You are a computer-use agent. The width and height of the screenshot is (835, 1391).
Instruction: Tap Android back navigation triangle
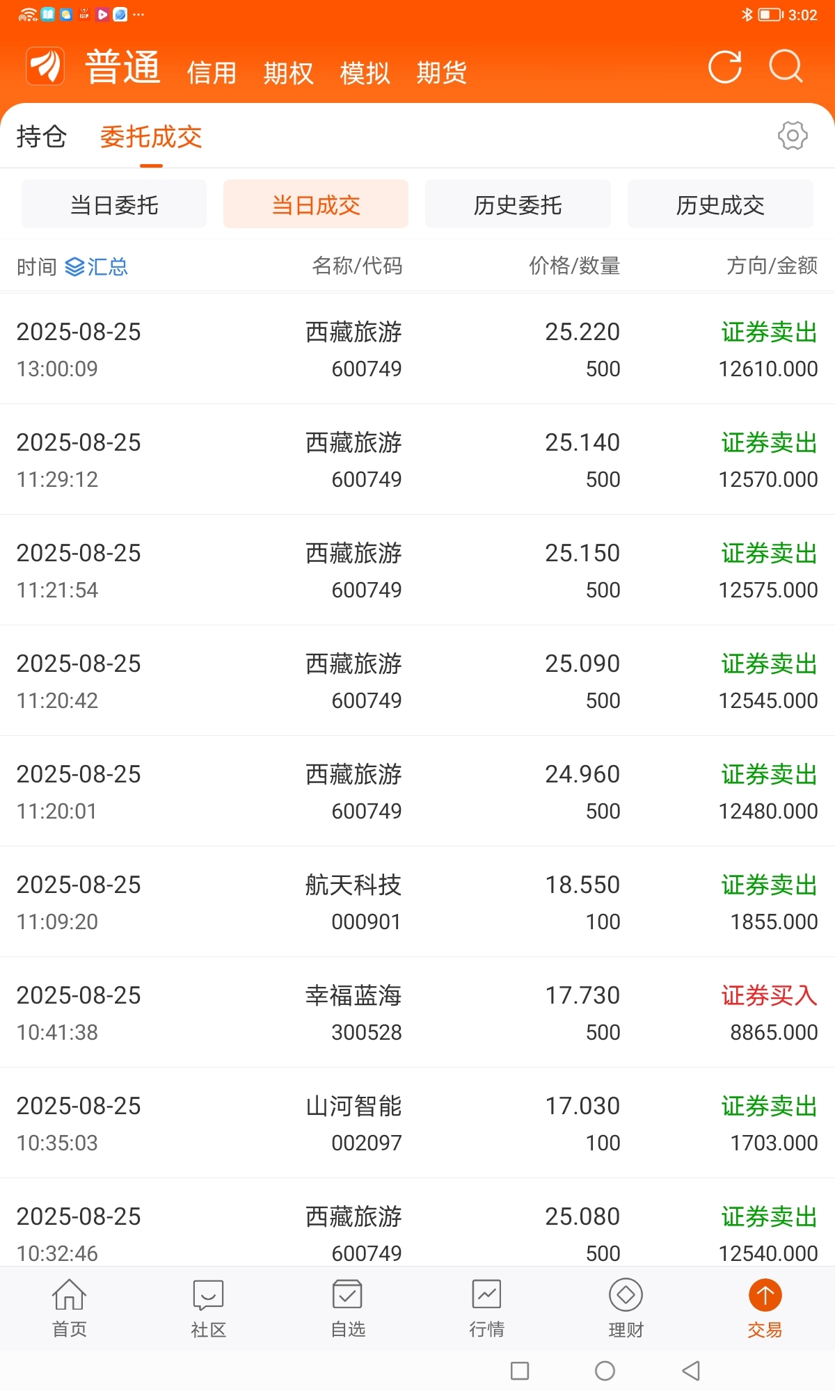coord(691,1371)
